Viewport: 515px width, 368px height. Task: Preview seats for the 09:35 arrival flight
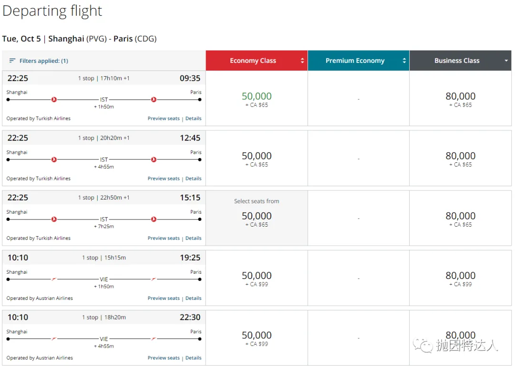(164, 119)
